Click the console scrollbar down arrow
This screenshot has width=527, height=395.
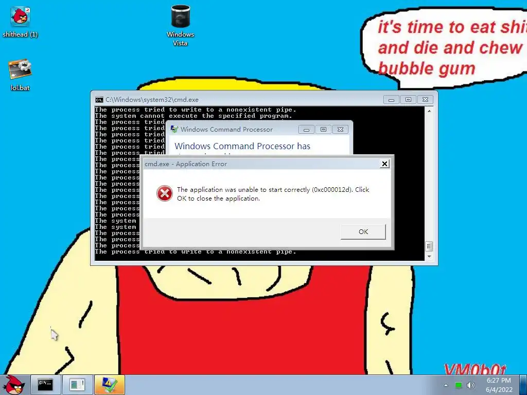point(429,257)
